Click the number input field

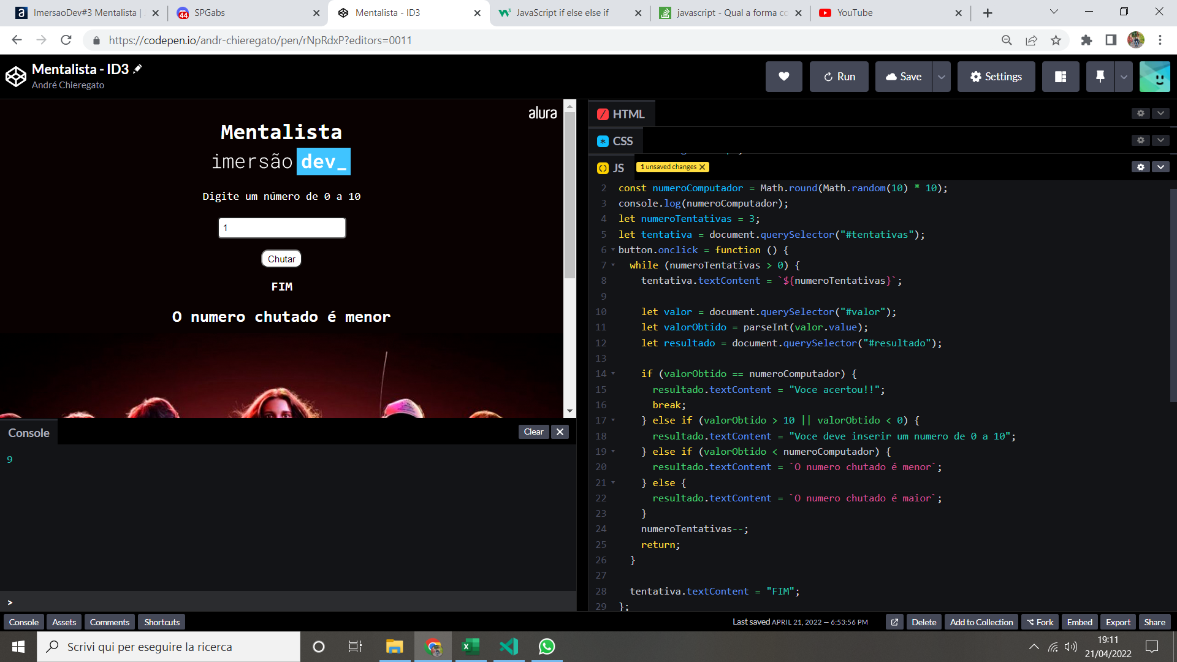(282, 228)
